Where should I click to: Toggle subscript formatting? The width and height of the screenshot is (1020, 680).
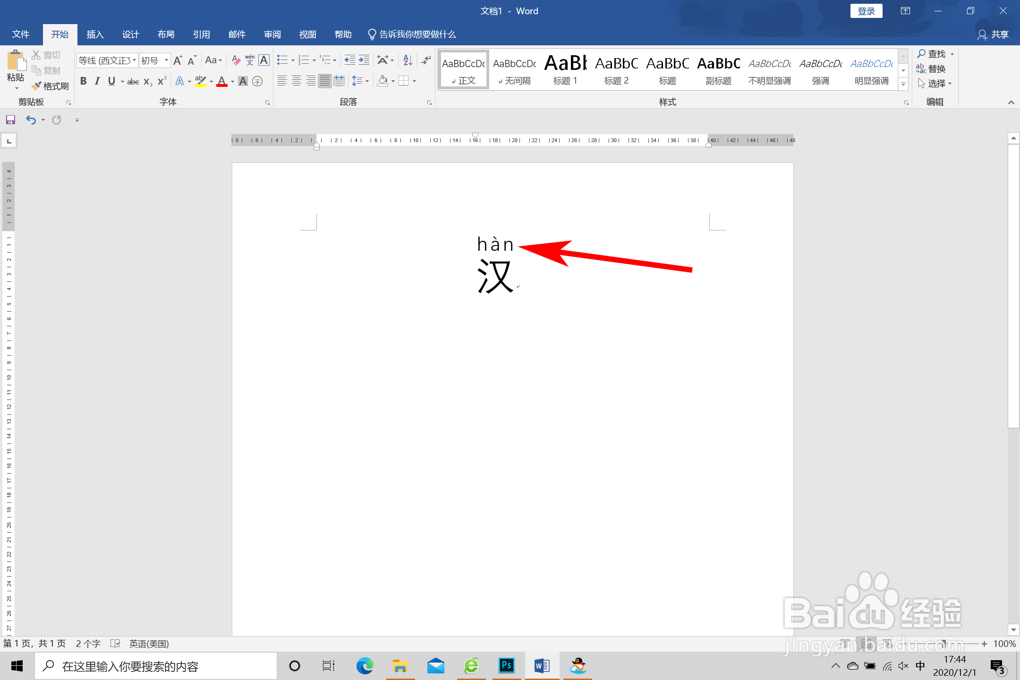[x=148, y=81]
